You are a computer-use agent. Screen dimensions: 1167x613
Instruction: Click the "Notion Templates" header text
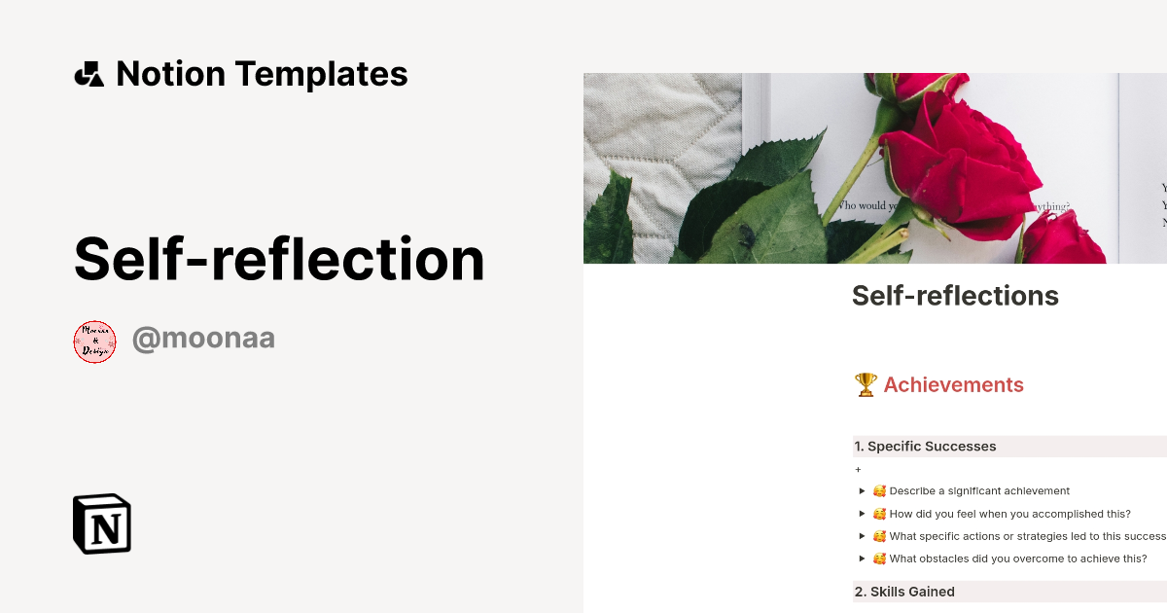[x=262, y=73]
